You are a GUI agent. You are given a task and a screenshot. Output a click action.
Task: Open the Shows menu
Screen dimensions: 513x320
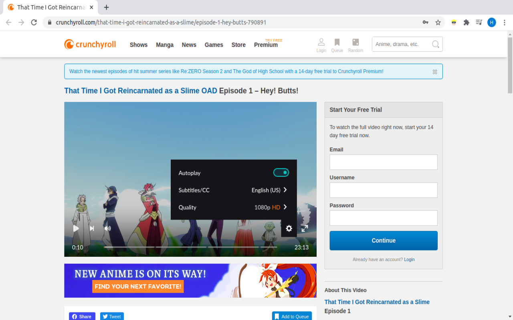(x=139, y=45)
